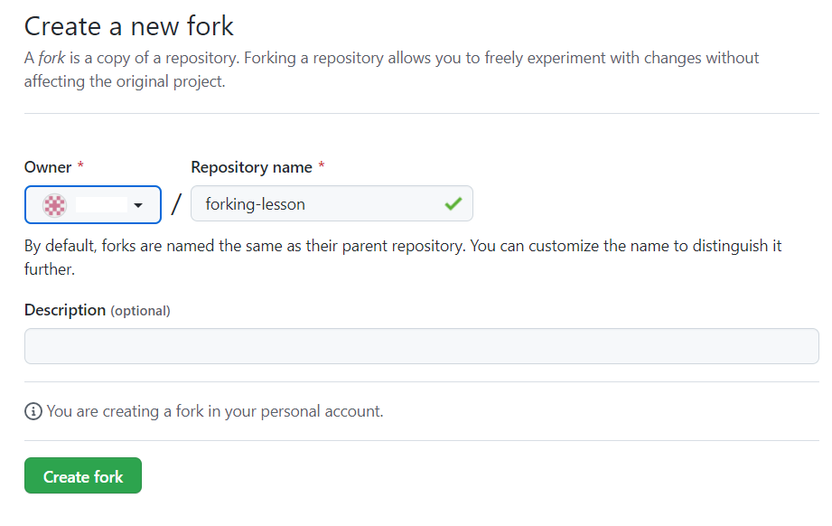Viewport: 832px width, 526px height.
Task: Click the "affecting the original project" text line
Action: tap(125, 81)
